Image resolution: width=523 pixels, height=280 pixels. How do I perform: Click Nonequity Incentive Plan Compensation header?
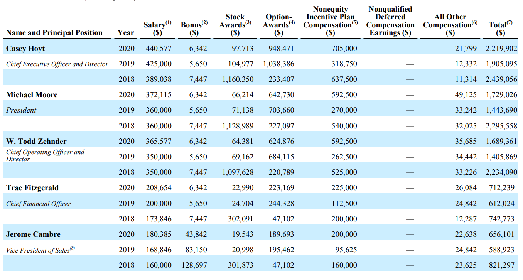pyautogui.click(x=330, y=21)
